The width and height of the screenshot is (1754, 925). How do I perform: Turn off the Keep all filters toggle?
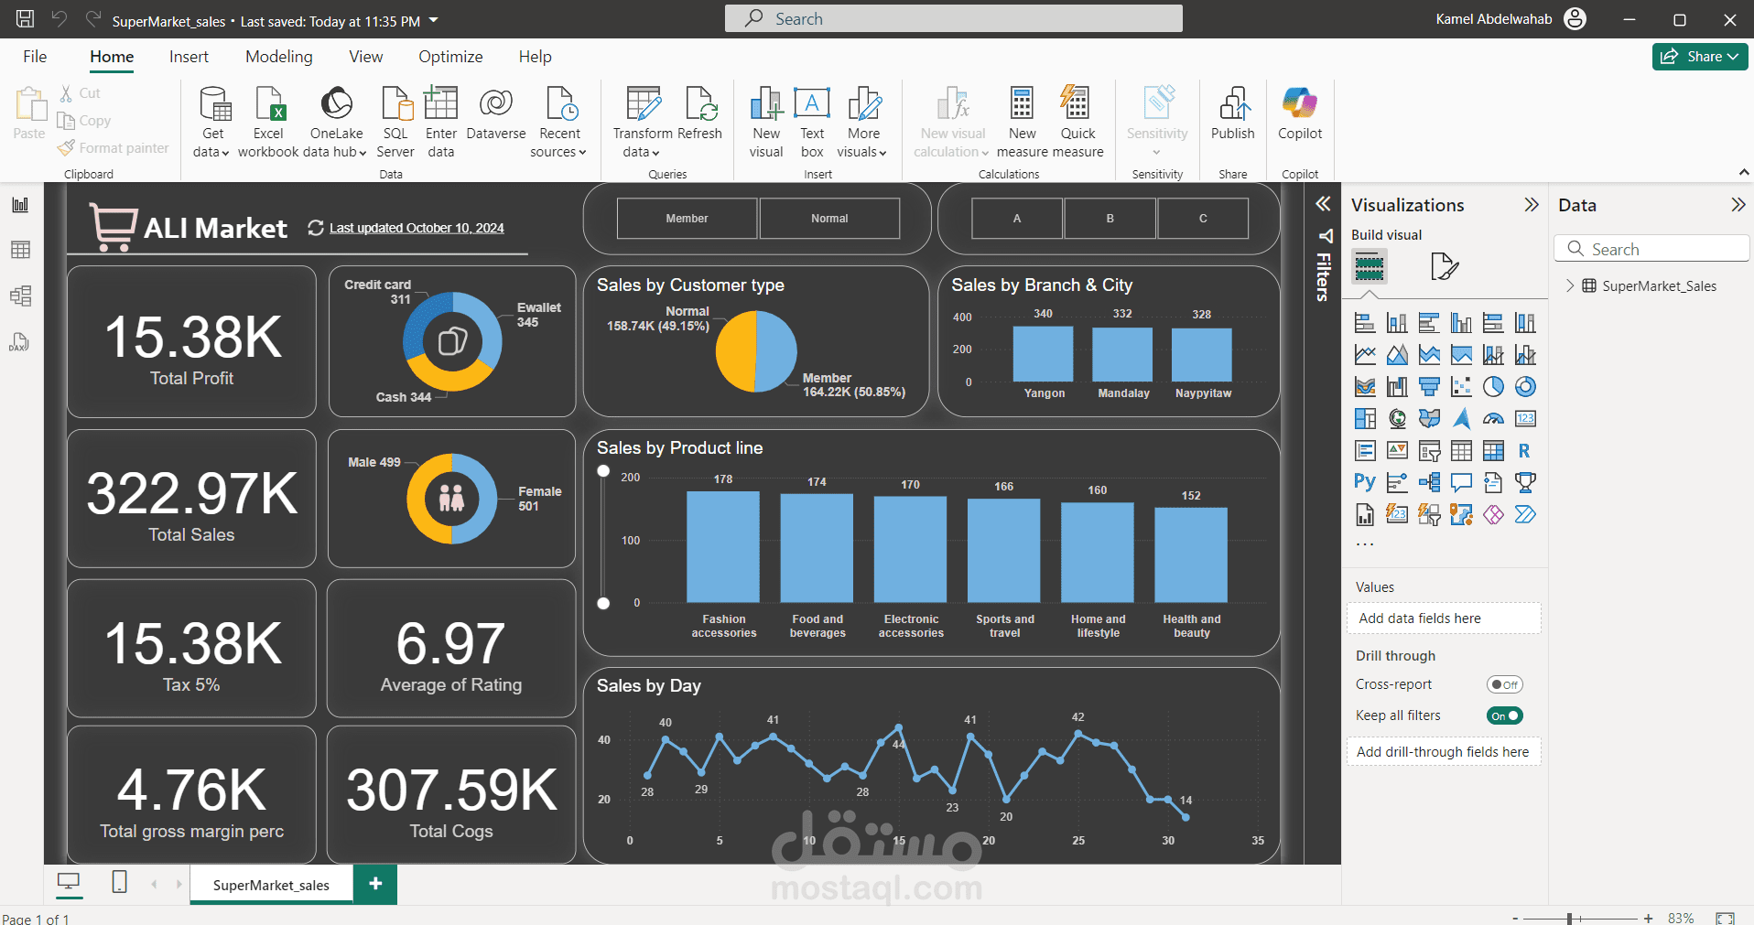1504,715
